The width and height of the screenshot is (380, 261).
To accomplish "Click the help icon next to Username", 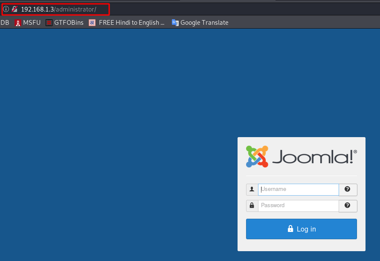I will click(348, 189).
